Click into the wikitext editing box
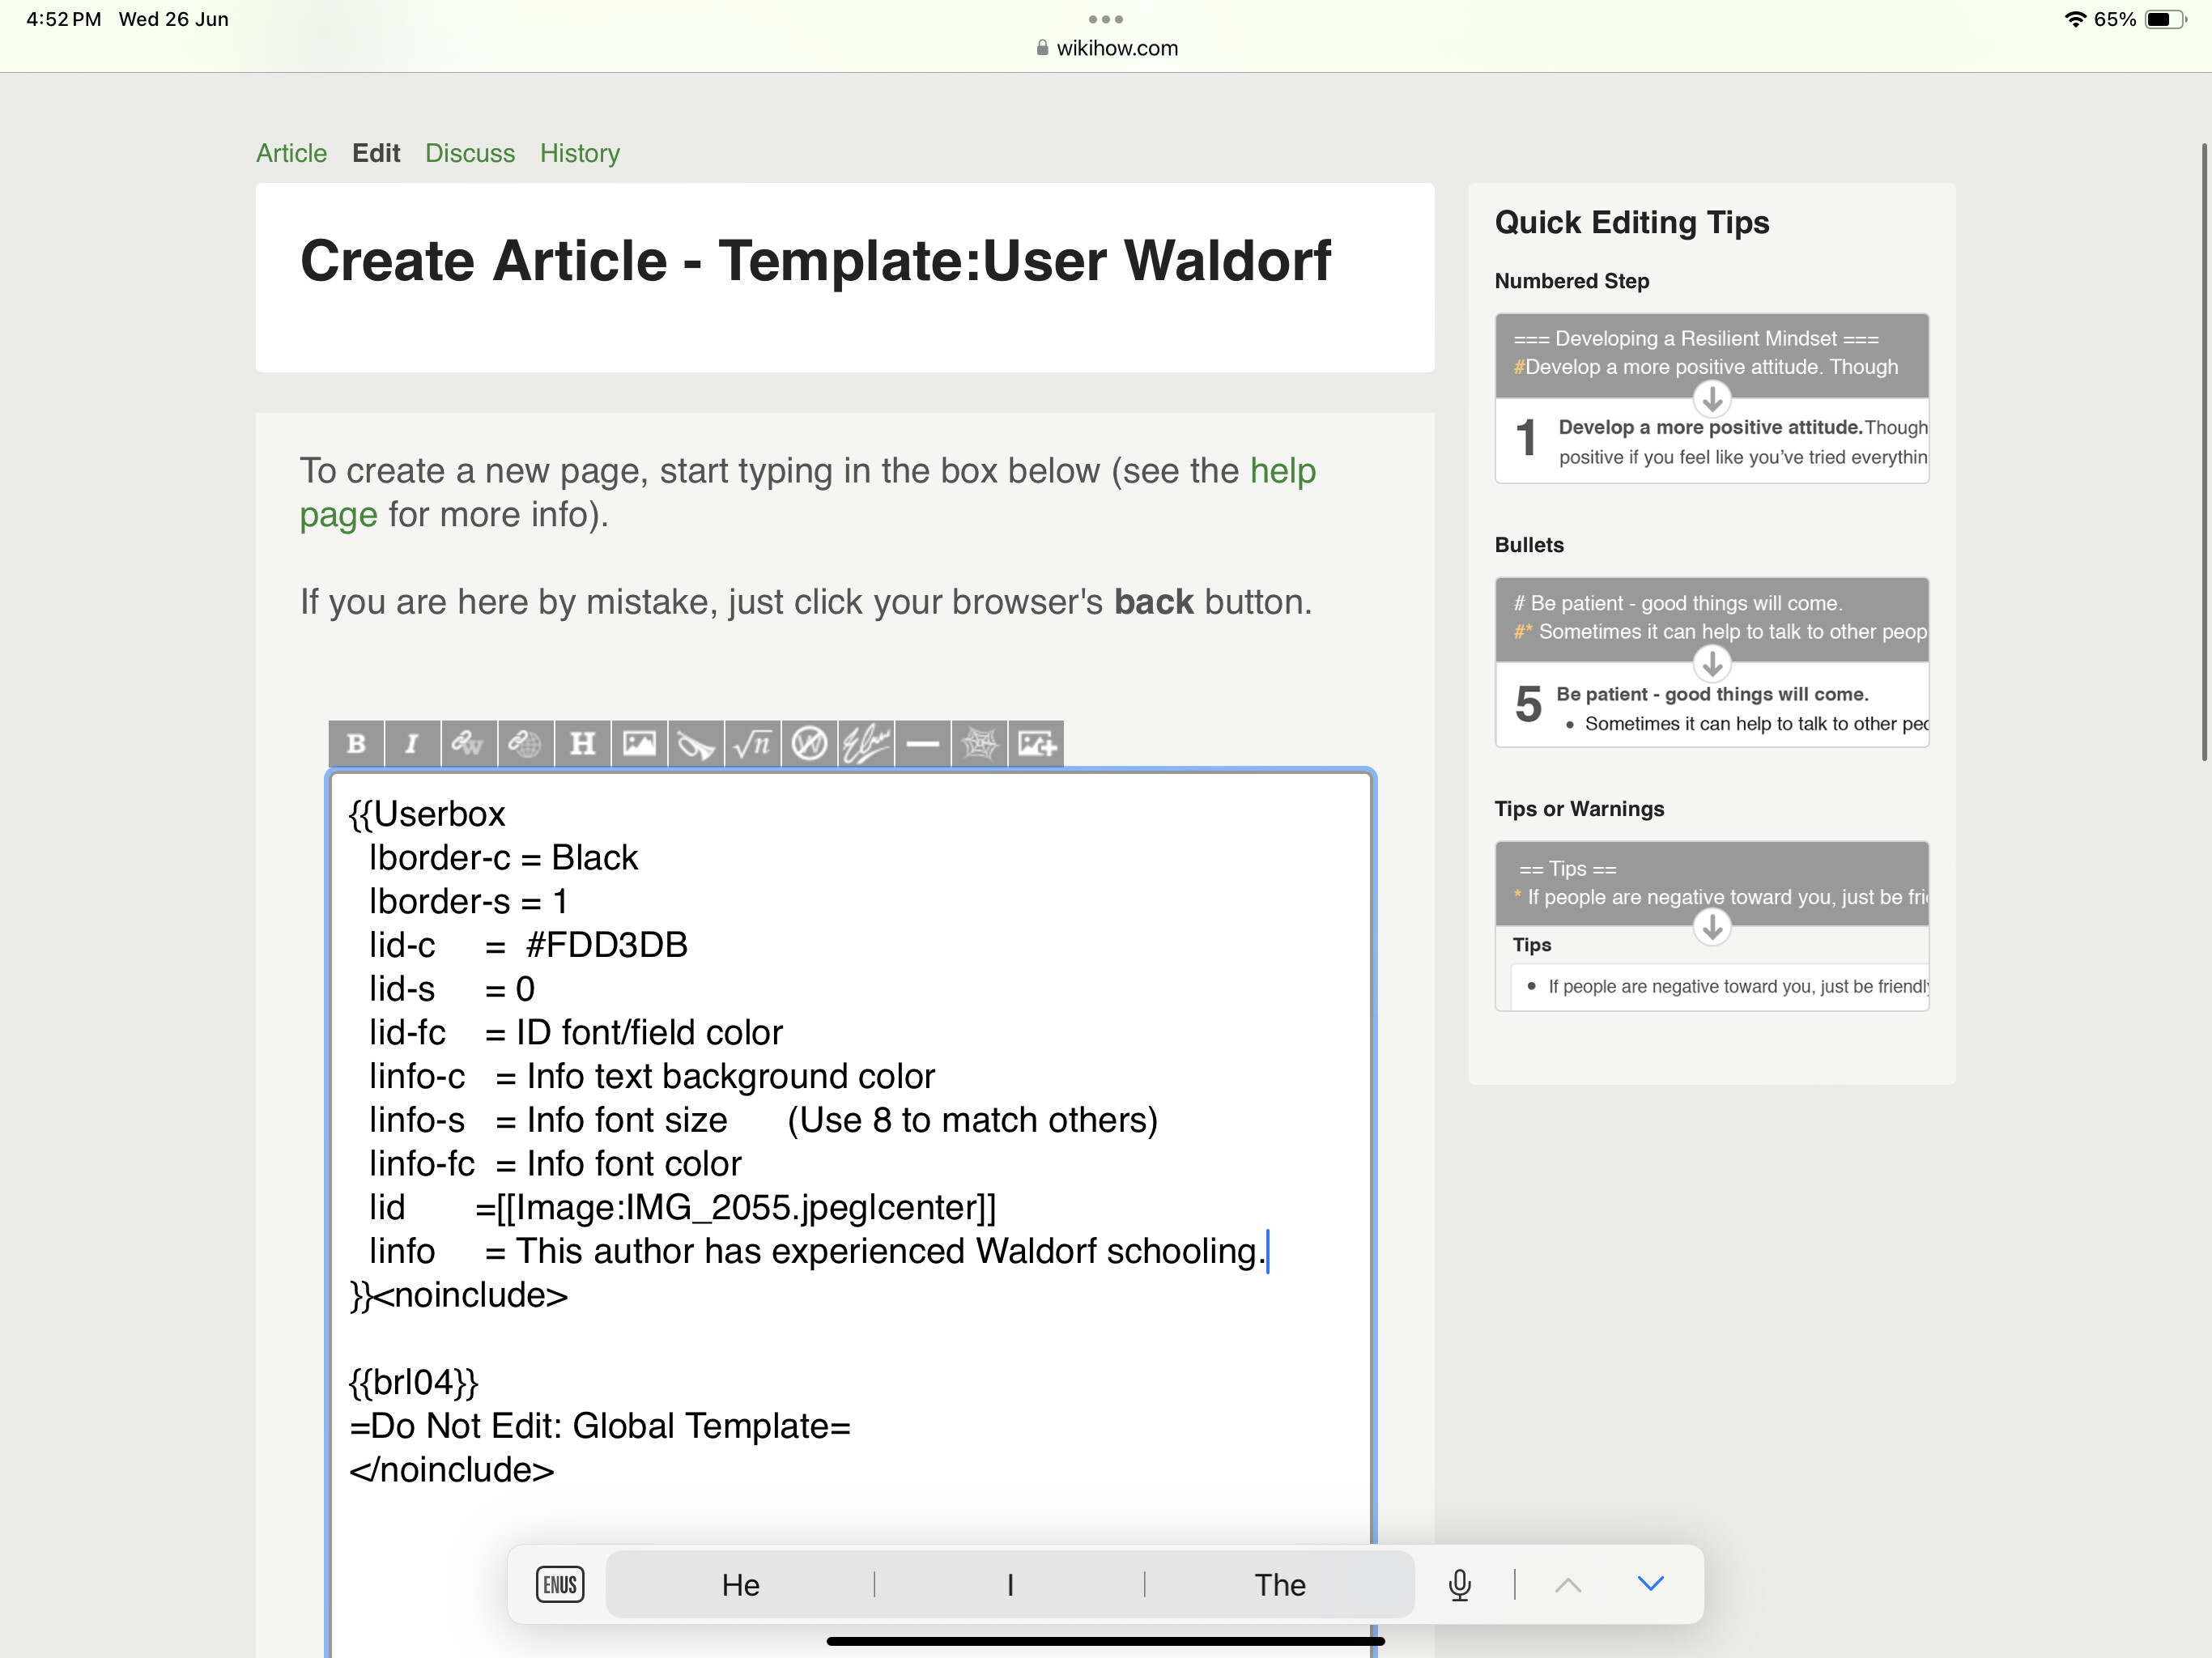This screenshot has height=1658, width=2212. (x=851, y=1213)
